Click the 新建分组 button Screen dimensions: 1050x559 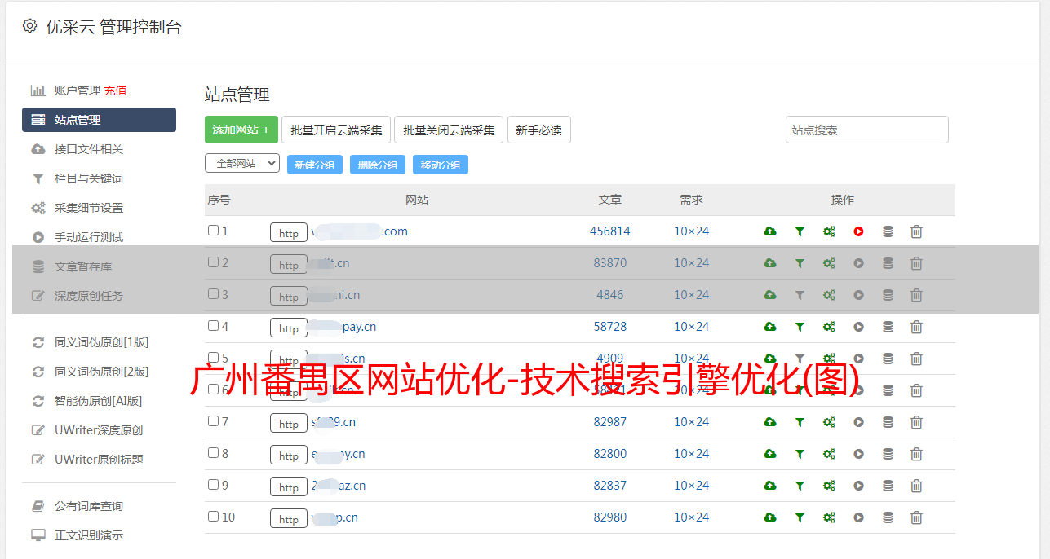coord(315,165)
